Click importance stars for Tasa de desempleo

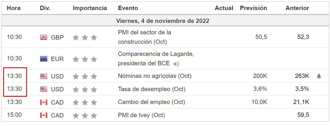[85, 90]
